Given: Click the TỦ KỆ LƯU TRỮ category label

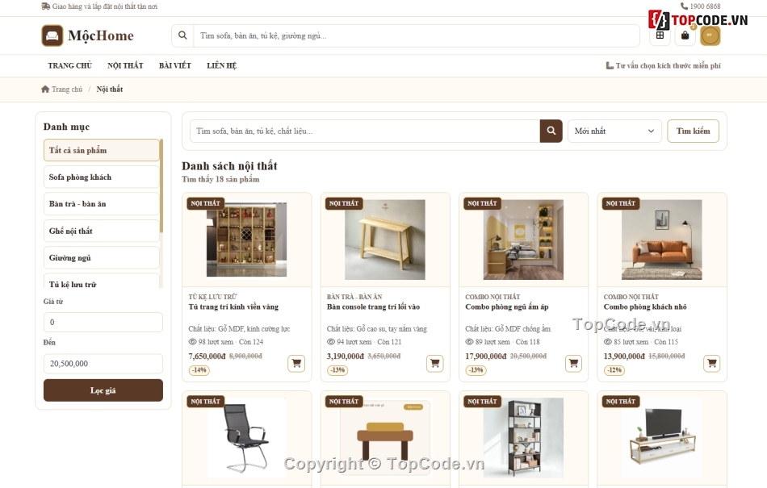Looking at the screenshot, I should tap(213, 297).
